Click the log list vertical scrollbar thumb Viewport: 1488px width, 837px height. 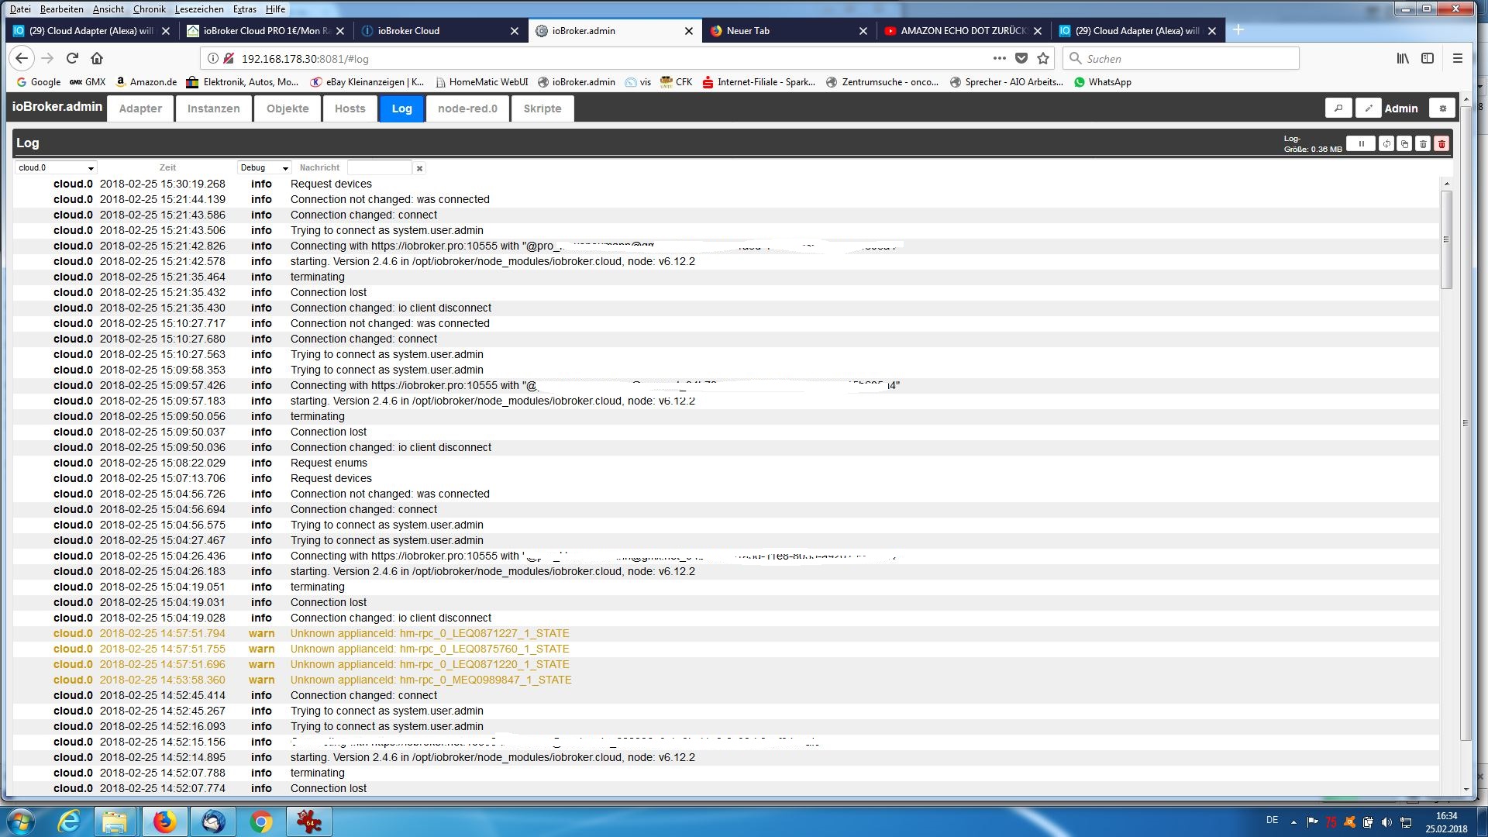click(x=1446, y=239)
